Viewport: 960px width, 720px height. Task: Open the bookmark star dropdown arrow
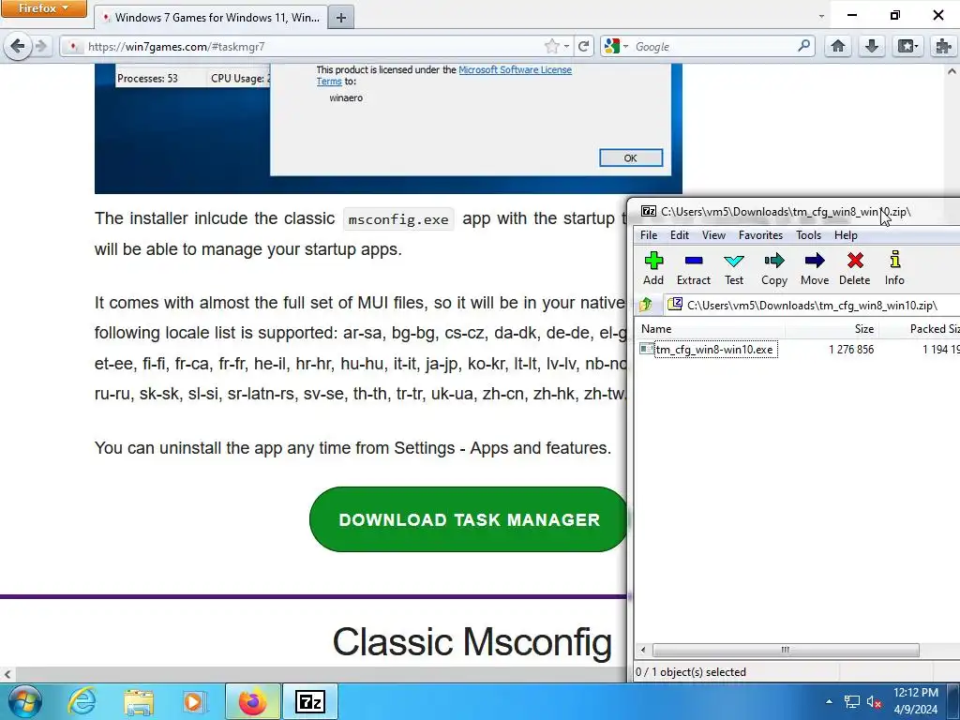pyautogui.click(x=566, y=46)
